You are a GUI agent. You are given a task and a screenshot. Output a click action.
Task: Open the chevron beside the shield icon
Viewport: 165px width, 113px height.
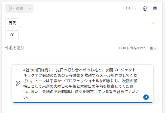coord(135,9)
